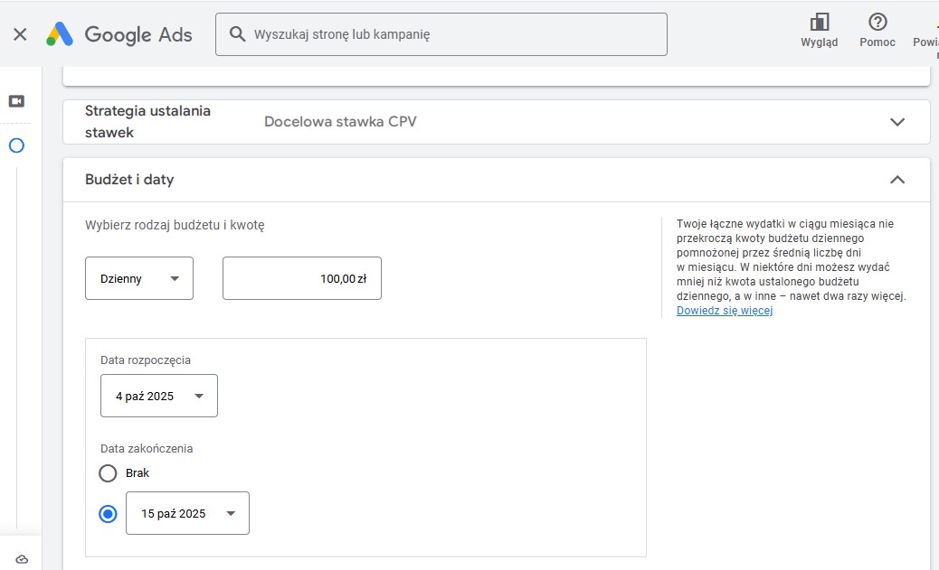Close the campaign editor with X
This screenshot has width=939, height=570.
(20, 34)
